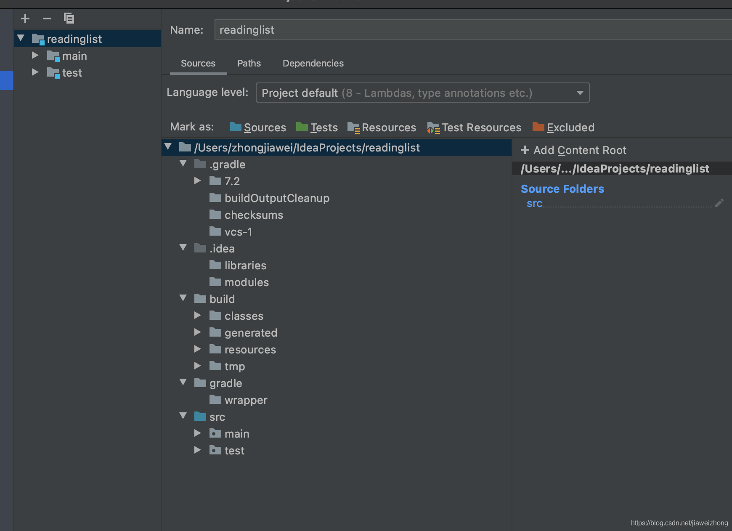Expand the main module in left tree
This screenshot has width=732, height=531.
point(35,56)
